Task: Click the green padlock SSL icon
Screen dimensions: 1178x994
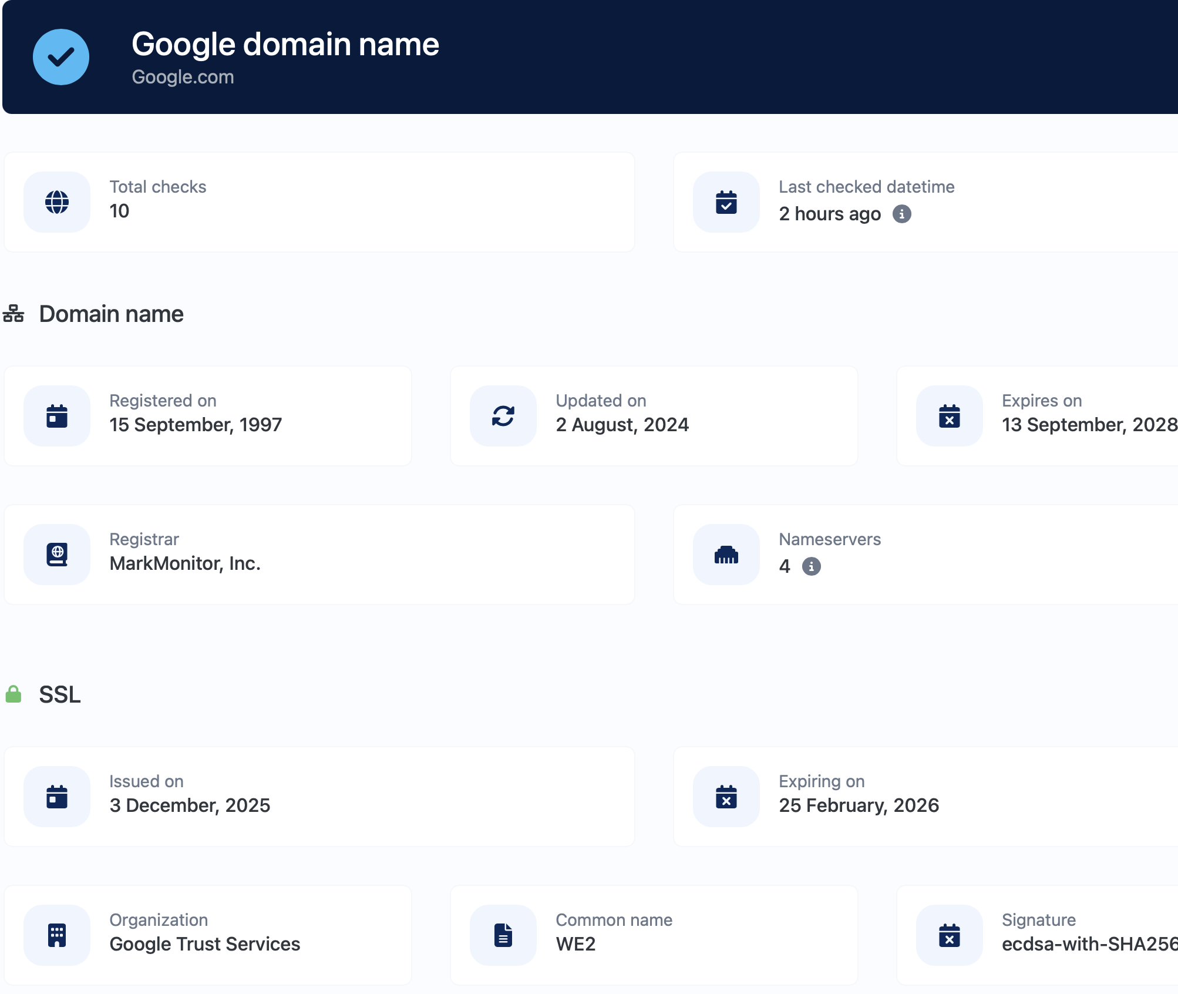Action: coord(14,694)
